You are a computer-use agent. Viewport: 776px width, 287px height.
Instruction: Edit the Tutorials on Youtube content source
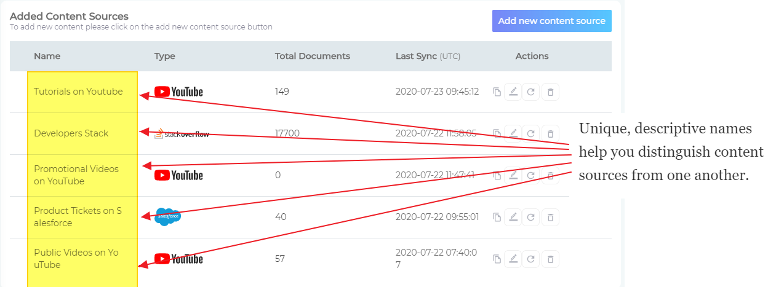click(x=513, y=92)
